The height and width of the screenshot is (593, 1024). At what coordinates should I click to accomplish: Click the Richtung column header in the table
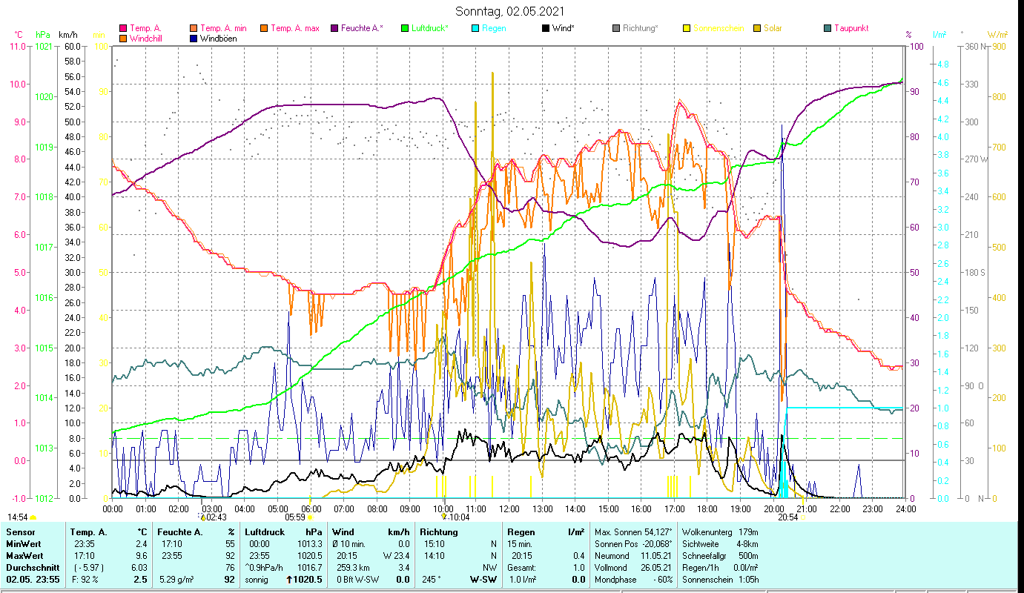440,532
